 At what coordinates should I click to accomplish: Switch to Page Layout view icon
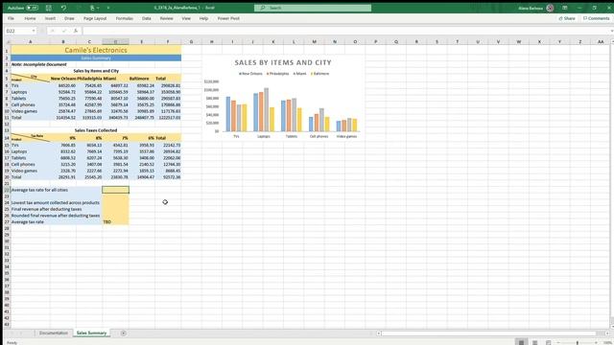[x=535, y=342]
